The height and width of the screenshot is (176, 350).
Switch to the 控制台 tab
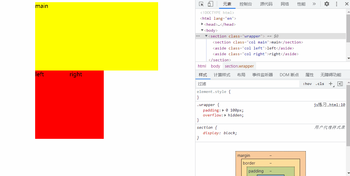245,4
